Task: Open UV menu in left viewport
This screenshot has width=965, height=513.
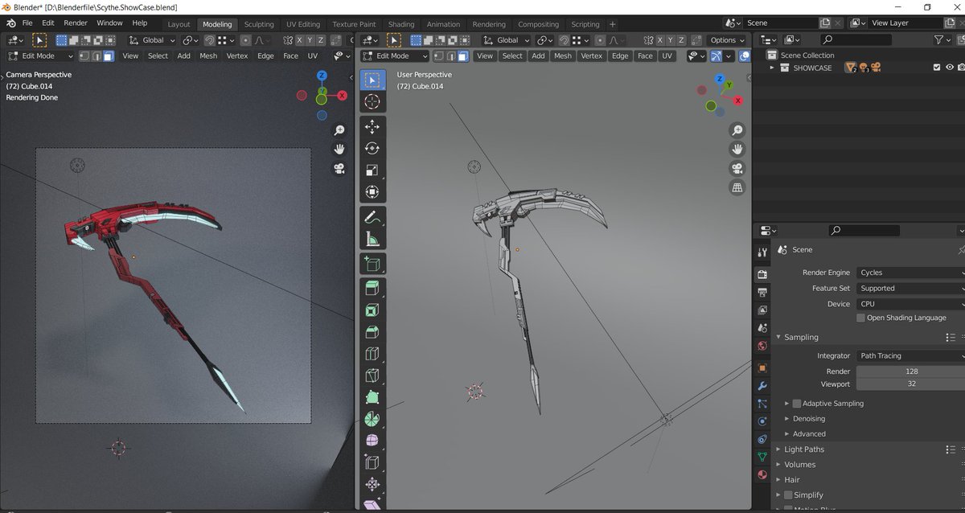Action: [312, 56]
